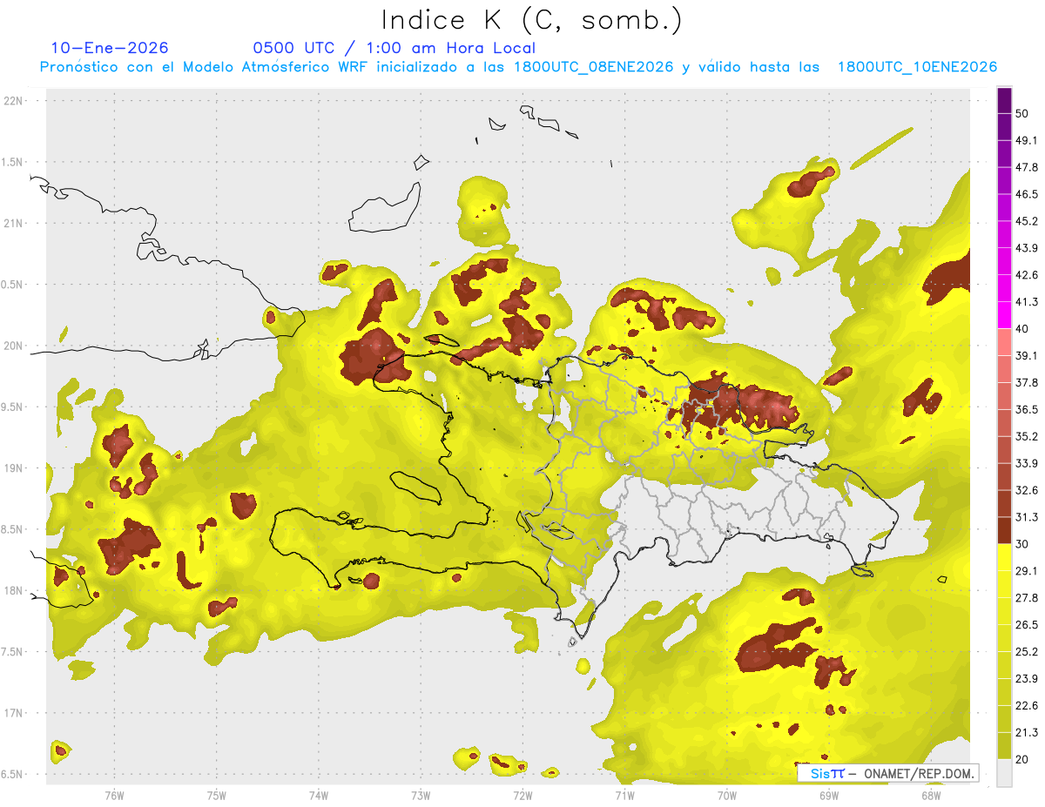This screenshot has width=1045, height=807.
Task: Click the colorbar value "50"
Action: coord(1022,113)
